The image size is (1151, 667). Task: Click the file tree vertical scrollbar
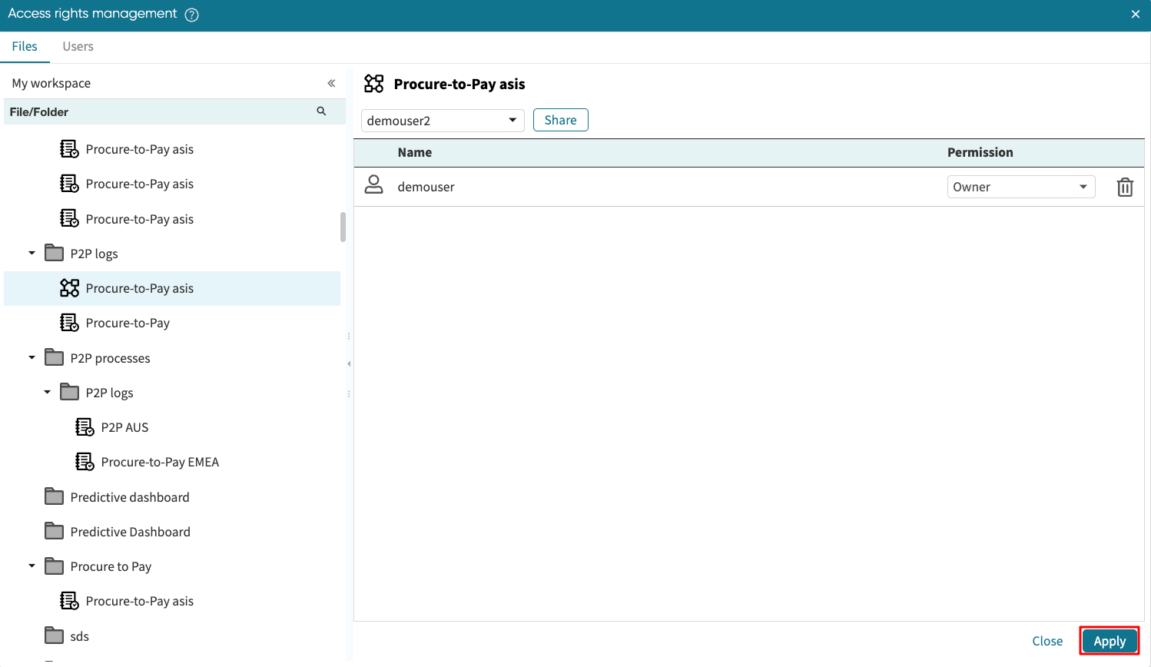tap(343, 227)
